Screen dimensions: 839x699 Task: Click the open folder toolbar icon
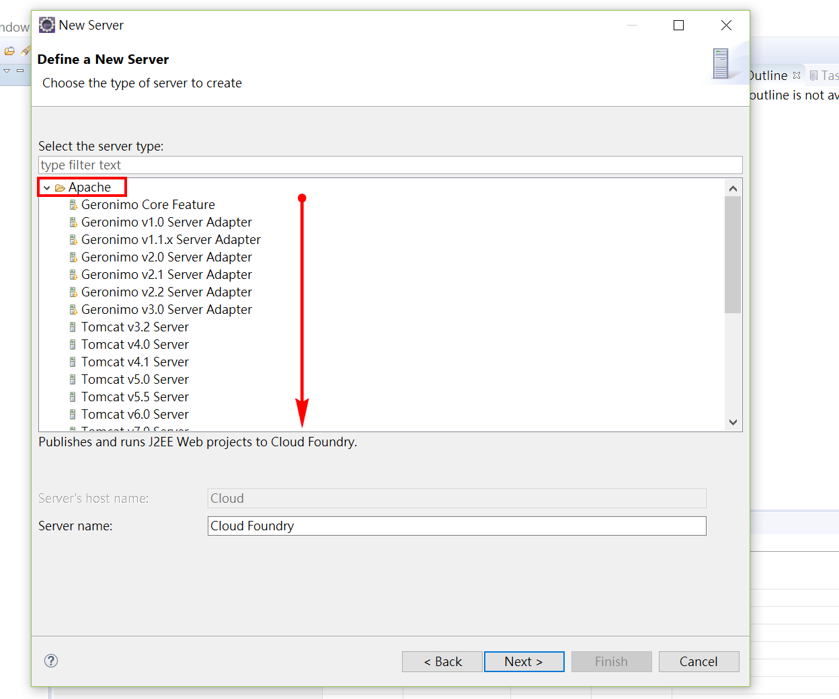[x=9, y=50]
